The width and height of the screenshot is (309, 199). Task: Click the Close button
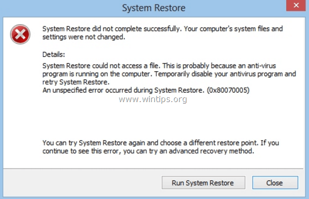(x=275, y=183)
